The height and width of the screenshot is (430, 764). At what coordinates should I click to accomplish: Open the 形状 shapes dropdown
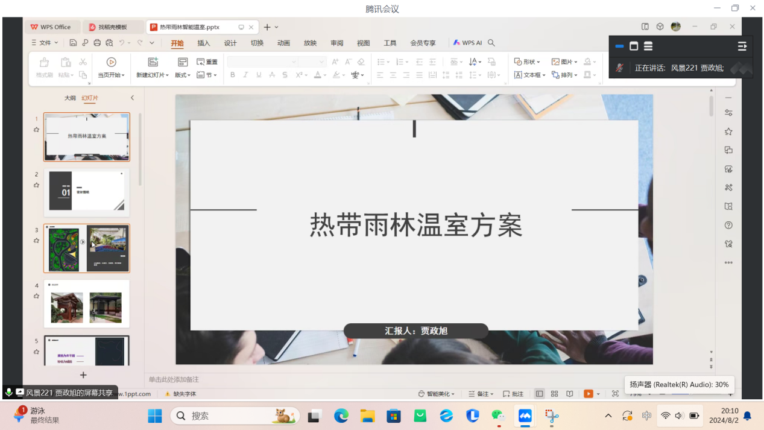pyautogui.click(x=527, y=62)
